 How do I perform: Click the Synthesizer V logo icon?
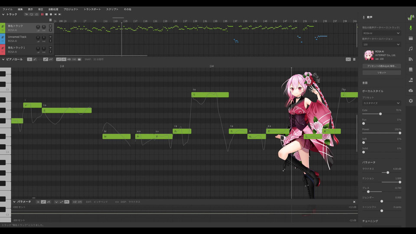click(411, 17)
